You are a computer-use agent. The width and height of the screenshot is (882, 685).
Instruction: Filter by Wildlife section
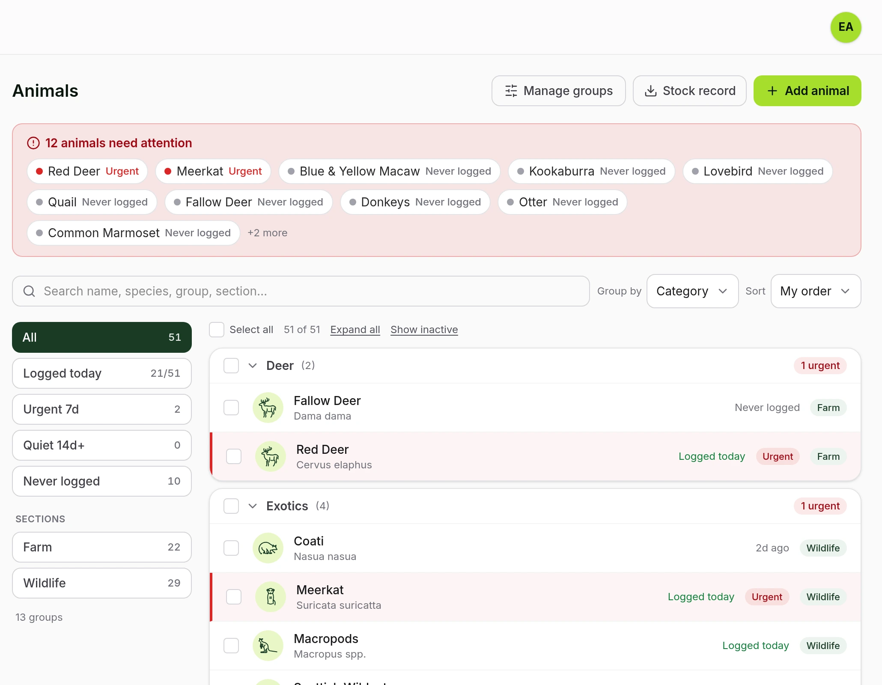click(102, 583)
